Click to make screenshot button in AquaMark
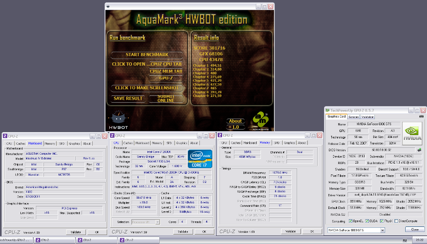This screenshot has height=244, width=427. pyautogui.click(x=147, y=88)
